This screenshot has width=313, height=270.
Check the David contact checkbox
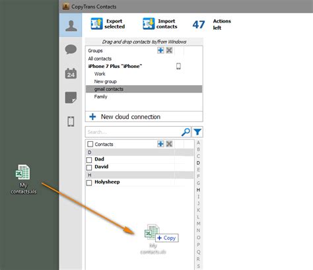point(89,168)
